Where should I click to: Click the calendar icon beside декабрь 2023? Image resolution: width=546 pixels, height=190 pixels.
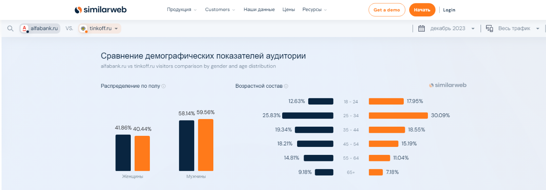tap(422, 29)
